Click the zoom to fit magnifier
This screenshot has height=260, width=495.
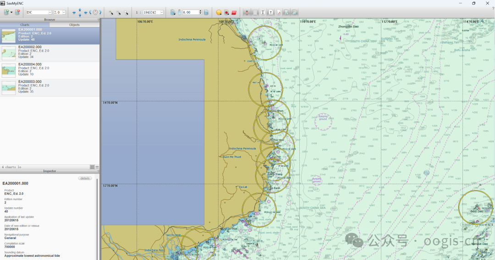tap(126, 13)
